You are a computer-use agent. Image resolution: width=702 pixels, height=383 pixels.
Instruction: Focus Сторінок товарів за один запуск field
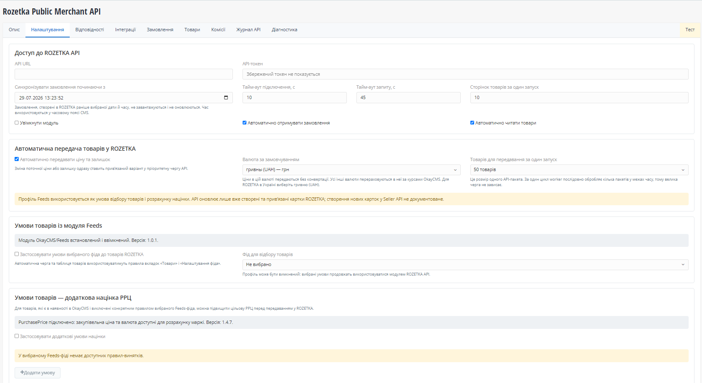coord(579,97)
